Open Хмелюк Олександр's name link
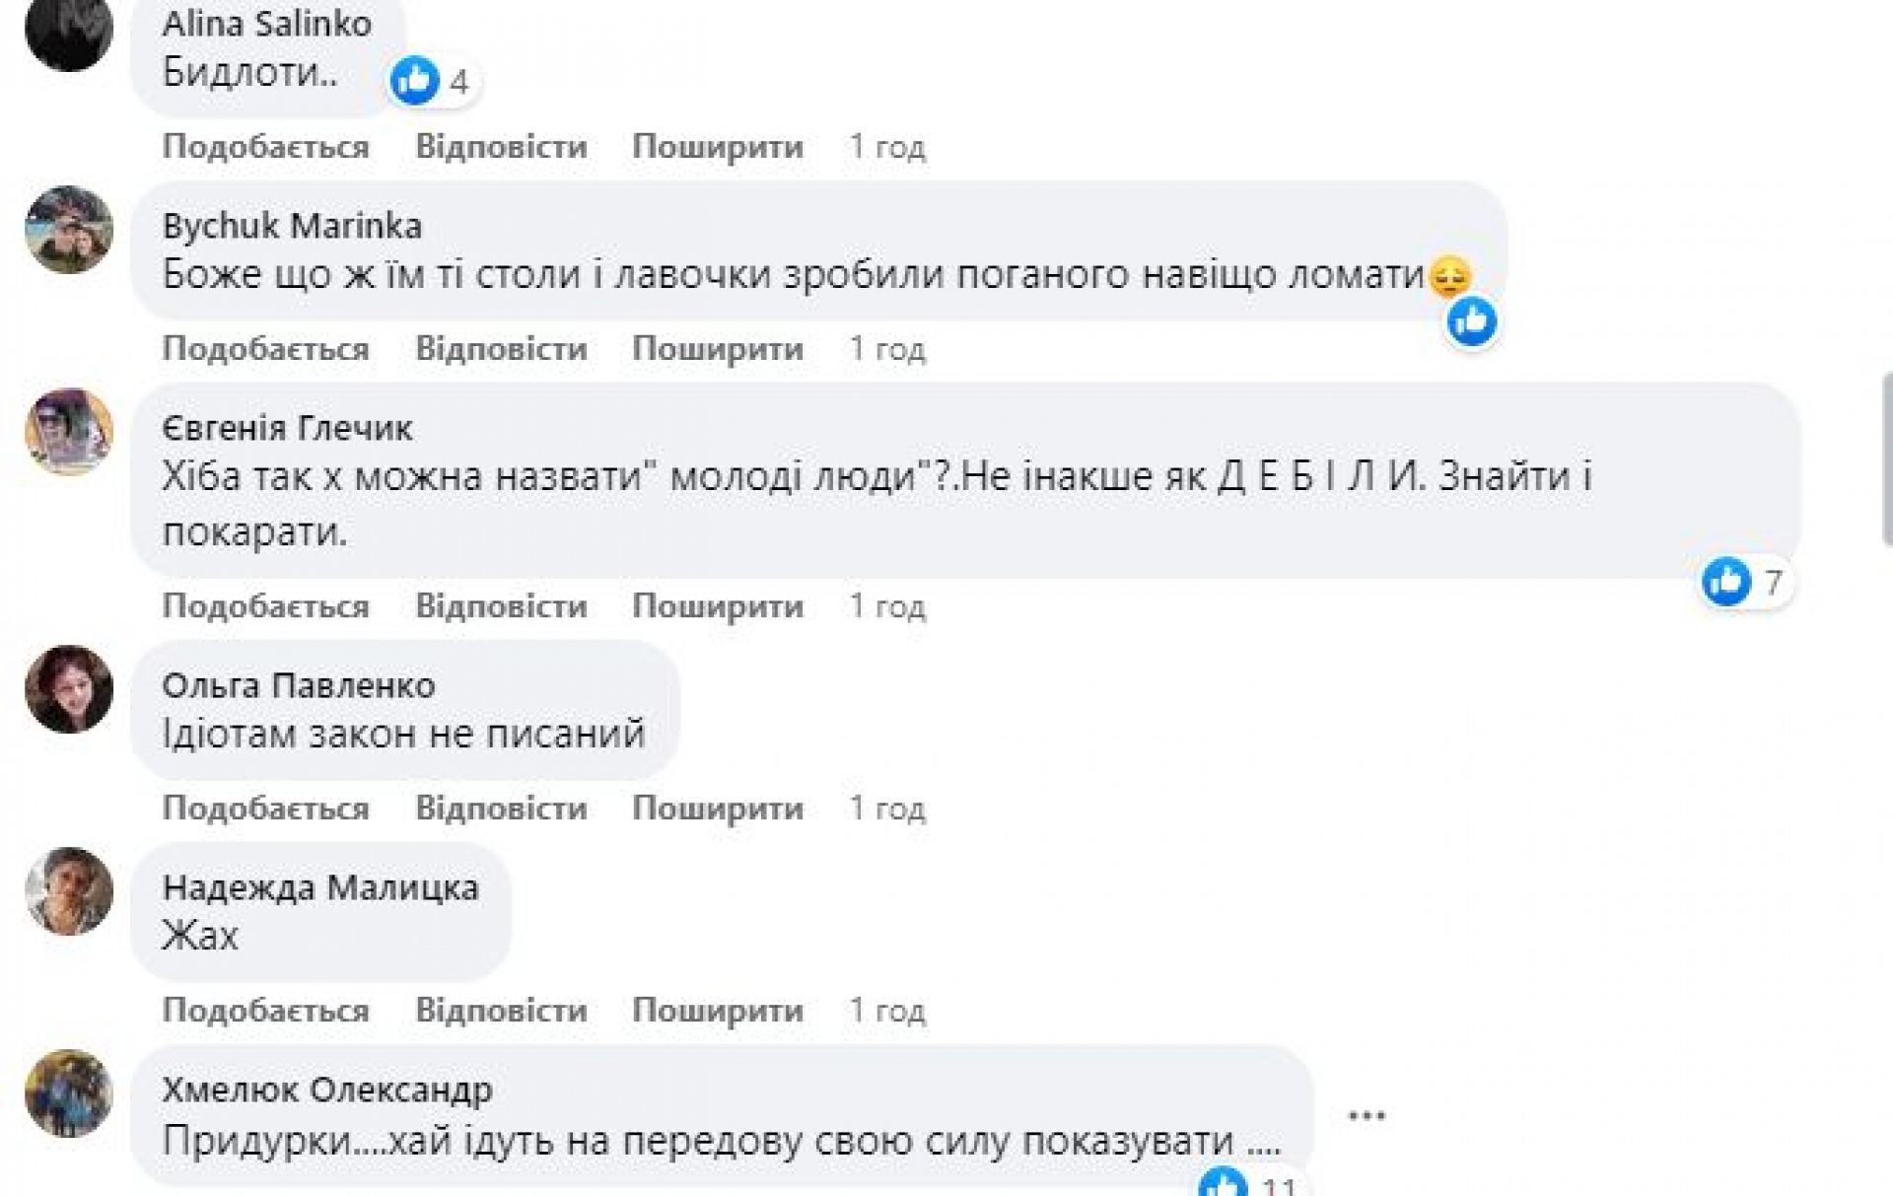 [x=327, y=1090]
